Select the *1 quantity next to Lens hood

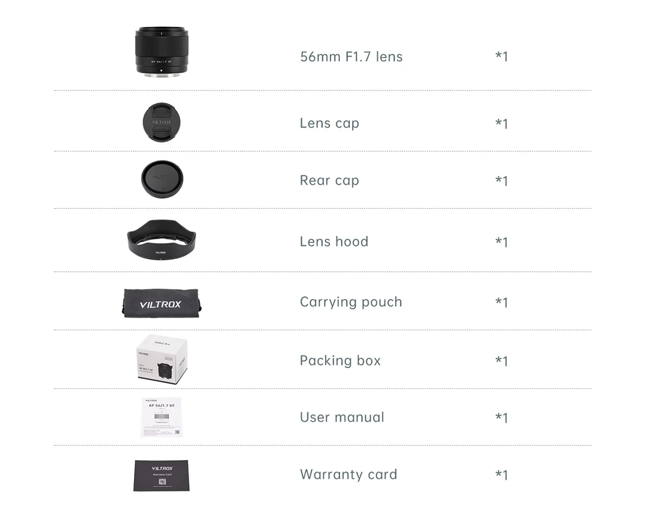pyautogui.click(x=501, y=242)
